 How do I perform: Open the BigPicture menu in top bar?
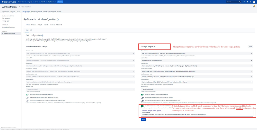[52, 2]
